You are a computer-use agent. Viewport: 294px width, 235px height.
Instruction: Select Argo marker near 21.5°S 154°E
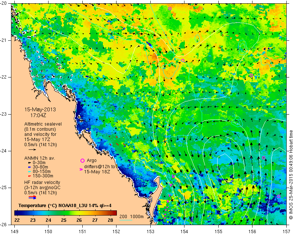click(x=183, y=60)
